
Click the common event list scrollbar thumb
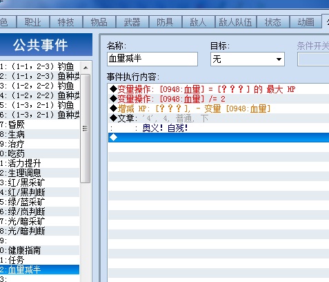86,129
